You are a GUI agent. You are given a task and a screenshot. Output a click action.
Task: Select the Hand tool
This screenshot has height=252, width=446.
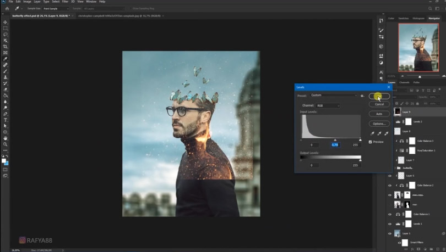6,138
